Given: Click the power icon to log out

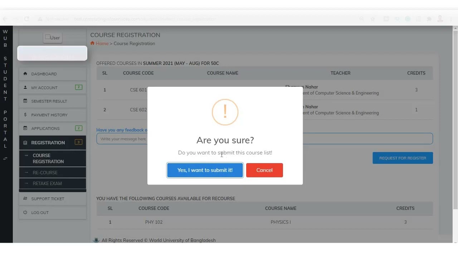Looking at the screenshot, I should pos(25,212).
